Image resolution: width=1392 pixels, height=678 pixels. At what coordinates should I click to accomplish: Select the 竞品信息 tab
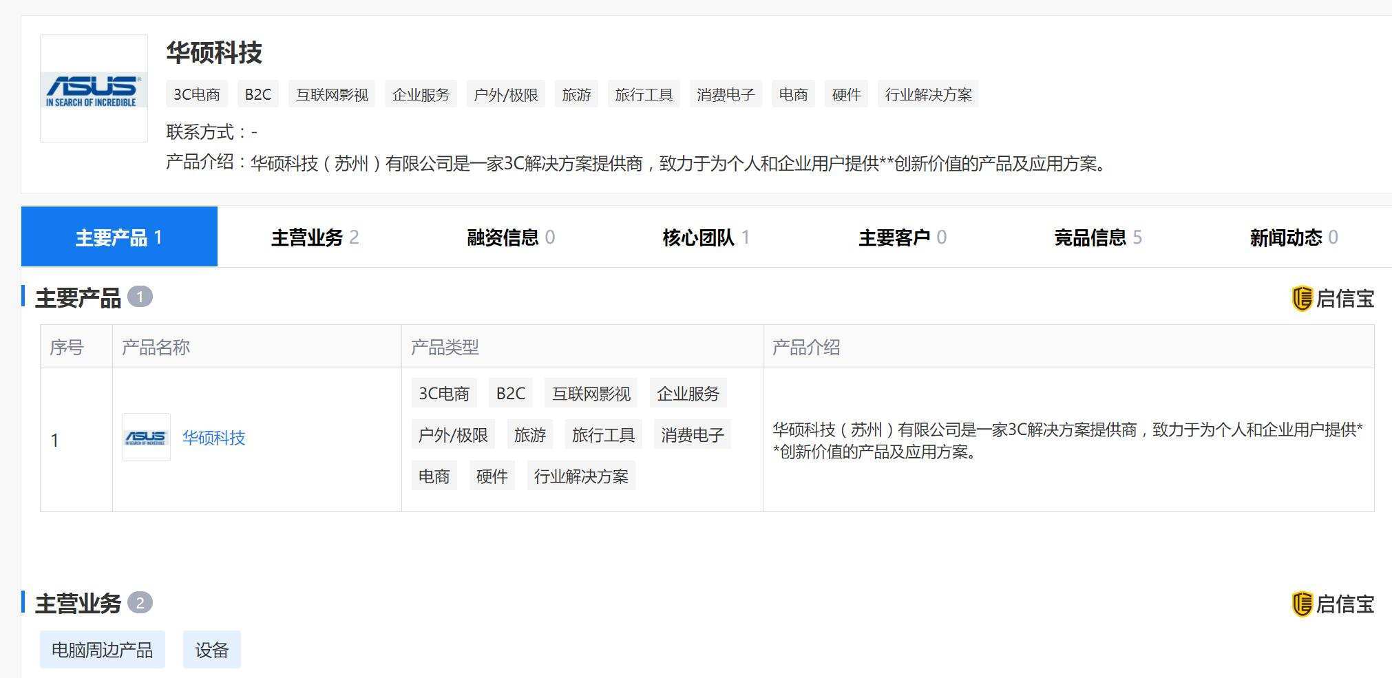click(x=1098, y=237)
